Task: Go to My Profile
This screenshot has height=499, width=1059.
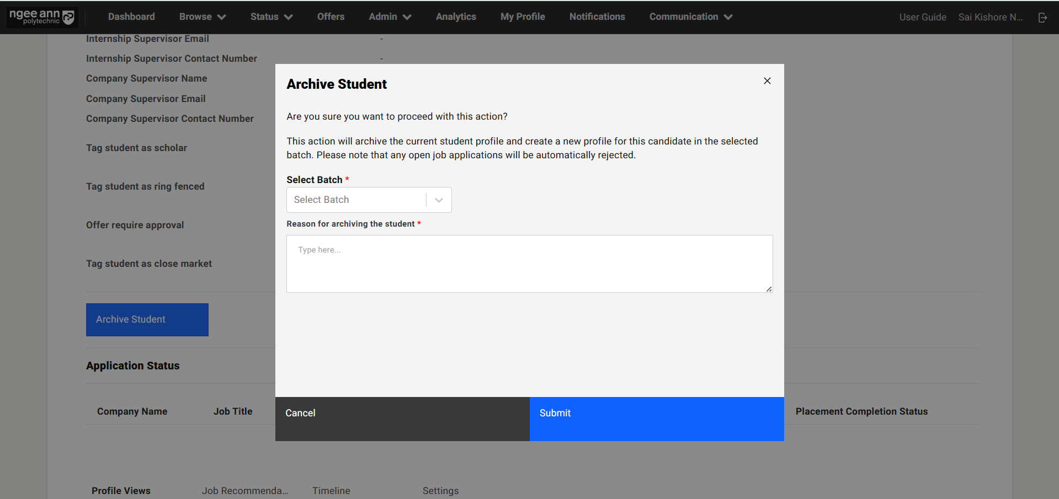Action: point(522,17)
